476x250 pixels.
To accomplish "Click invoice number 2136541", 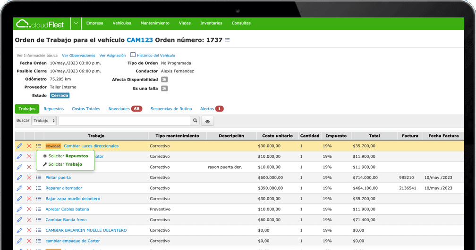I will coord(408,188).
